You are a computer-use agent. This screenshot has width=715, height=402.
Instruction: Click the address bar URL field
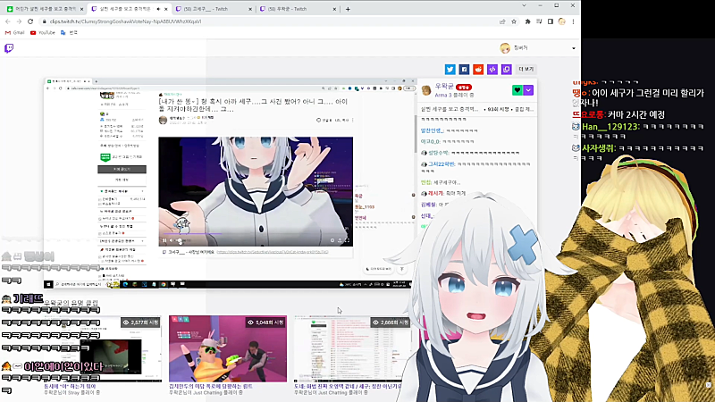click(179, 20)
